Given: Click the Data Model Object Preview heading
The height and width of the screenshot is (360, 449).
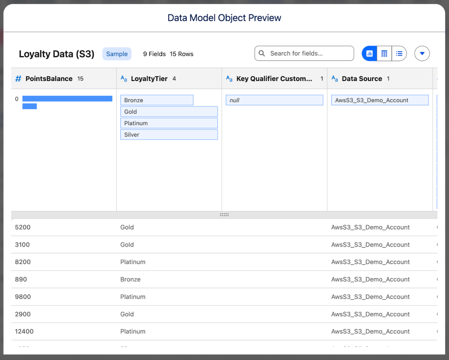Looking at the screenshot, I should coord(224,18).
